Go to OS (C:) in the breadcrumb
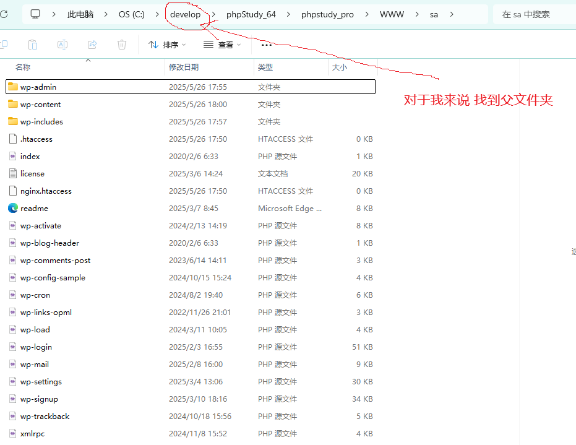The height and width of the screenshot is (445, 576). (132, 14)
